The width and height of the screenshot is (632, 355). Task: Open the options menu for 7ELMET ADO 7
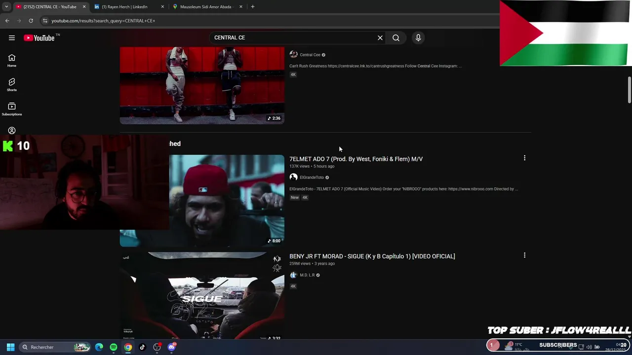coord(524,158)
